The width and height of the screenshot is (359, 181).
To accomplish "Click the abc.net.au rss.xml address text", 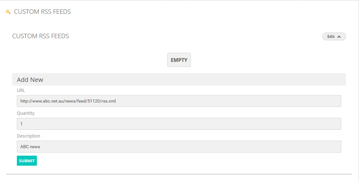I will point(68,101).
